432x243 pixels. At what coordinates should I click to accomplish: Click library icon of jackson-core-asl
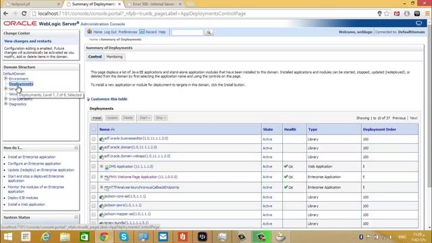(x=102, y=197)
